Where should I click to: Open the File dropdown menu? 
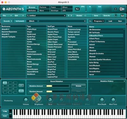tap(7, 16)
